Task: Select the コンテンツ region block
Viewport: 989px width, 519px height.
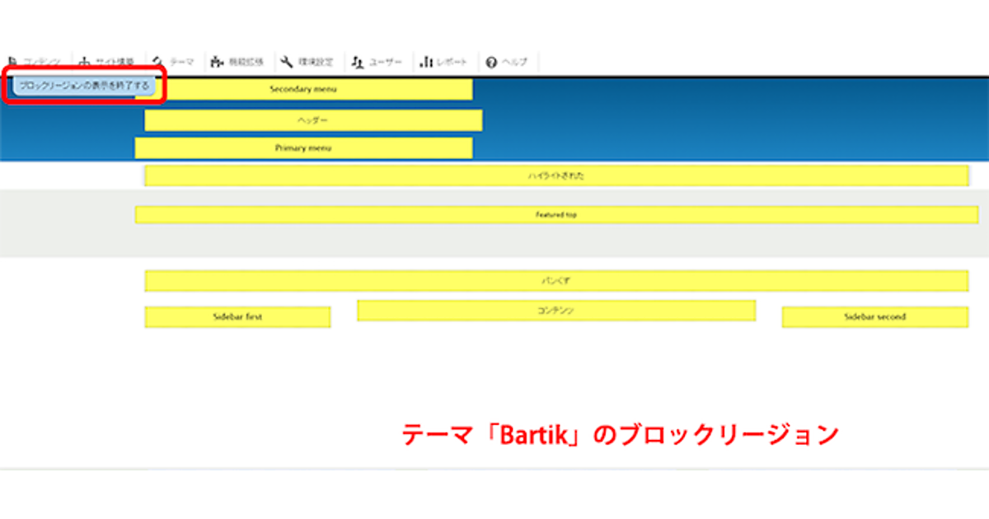Action: [556, 311]
